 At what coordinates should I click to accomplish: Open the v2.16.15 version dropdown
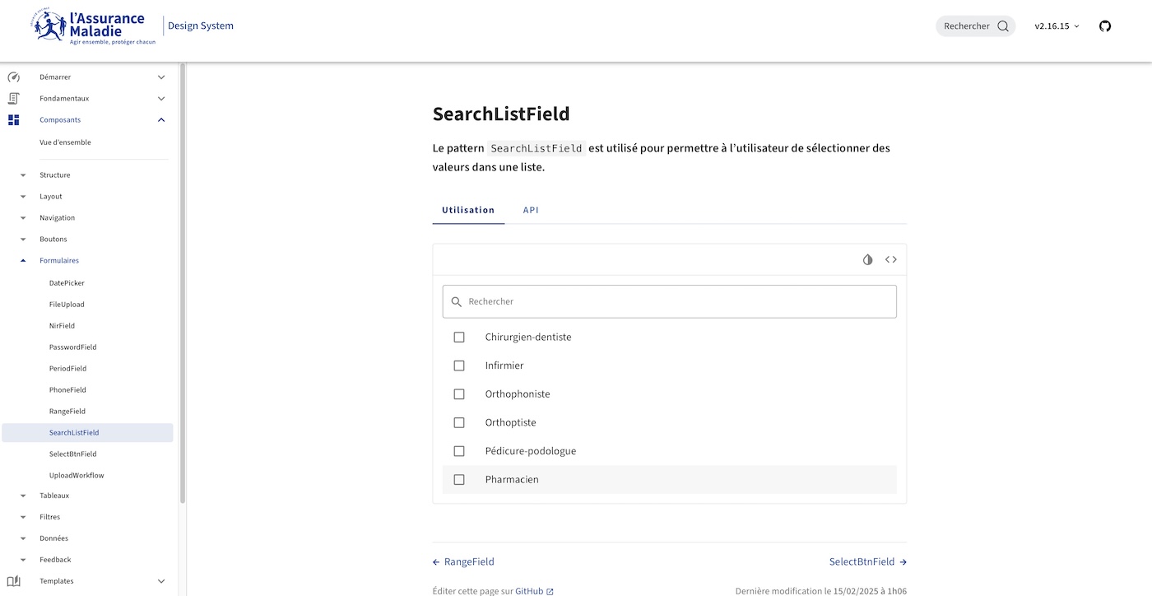pos(1057,26)
